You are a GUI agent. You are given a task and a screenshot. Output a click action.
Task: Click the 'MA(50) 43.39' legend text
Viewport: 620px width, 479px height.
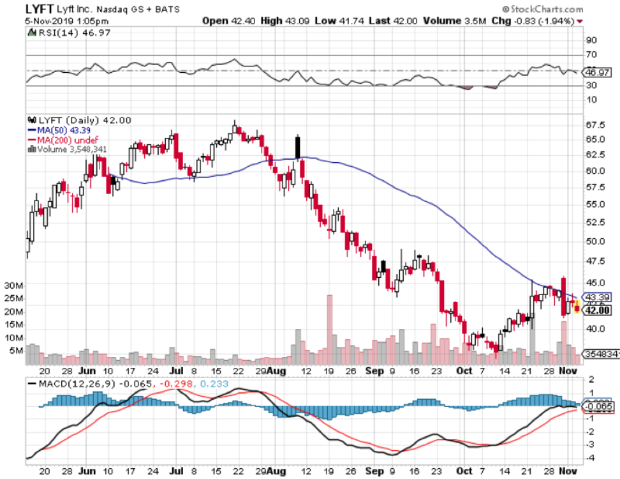64,130
